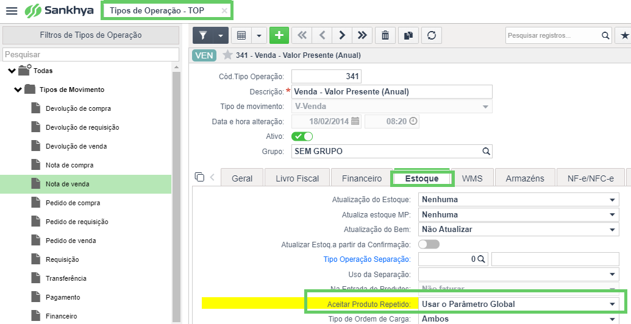Click the filter funnel button
The width and height of the screenshot is (631, 324).
click(x=203, y=35)
